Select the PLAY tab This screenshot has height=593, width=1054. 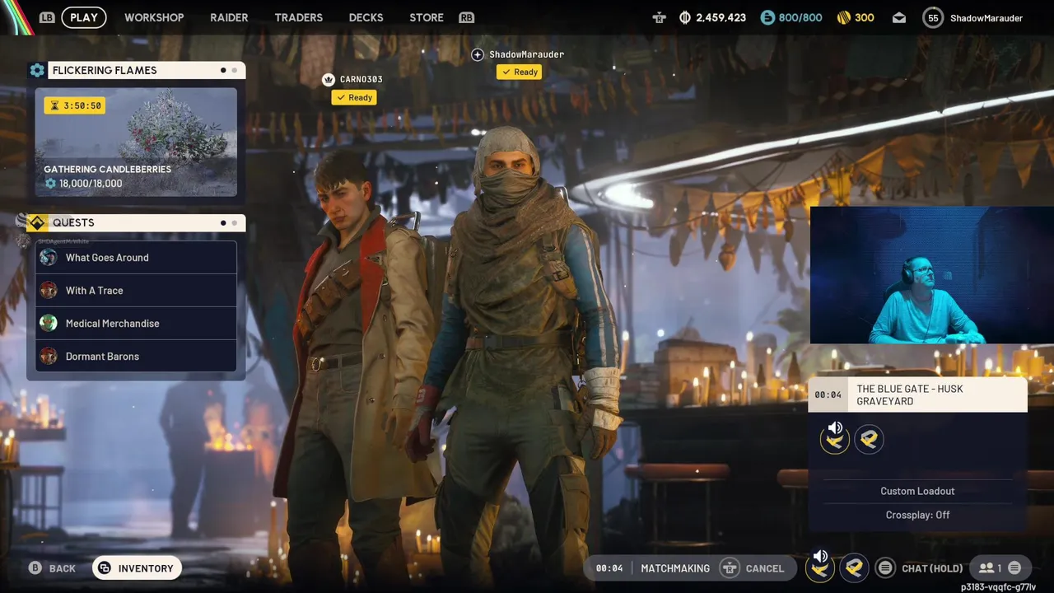(84, 17)
